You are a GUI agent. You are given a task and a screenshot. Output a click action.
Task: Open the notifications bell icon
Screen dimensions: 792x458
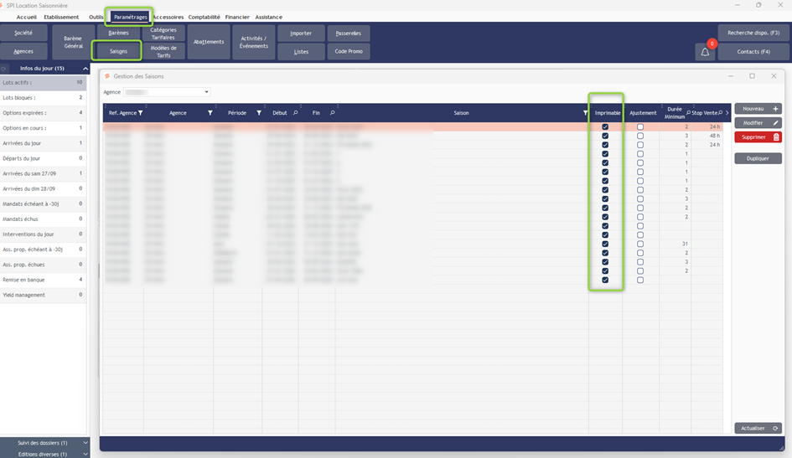tap(705, 52)
